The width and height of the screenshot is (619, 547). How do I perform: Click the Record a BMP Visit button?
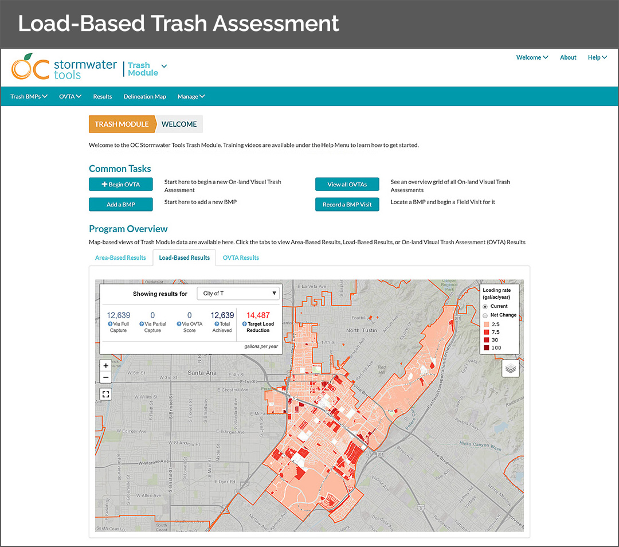coord(347,205)
